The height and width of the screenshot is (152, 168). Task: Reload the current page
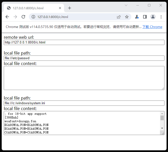pos(23,17)
